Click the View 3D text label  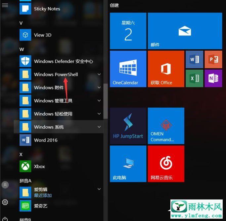pyautogui.click(x=43, y=35)
